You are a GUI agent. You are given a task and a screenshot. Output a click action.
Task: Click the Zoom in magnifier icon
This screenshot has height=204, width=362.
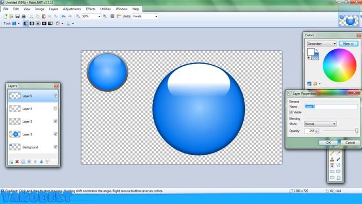pos(105,16)
